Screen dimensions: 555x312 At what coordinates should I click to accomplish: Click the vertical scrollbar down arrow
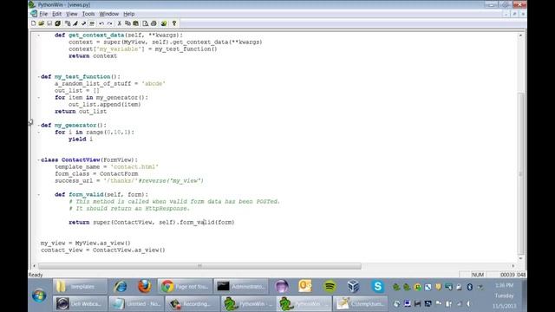(520, 258)
